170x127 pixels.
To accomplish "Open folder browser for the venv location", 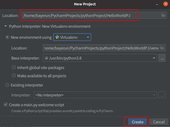I will click(x=162, y=48).
